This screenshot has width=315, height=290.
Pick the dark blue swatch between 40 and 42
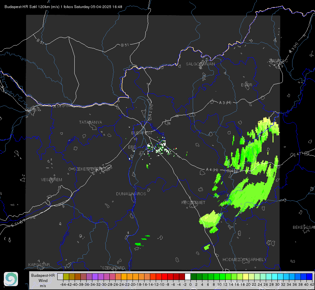point(310,276)
